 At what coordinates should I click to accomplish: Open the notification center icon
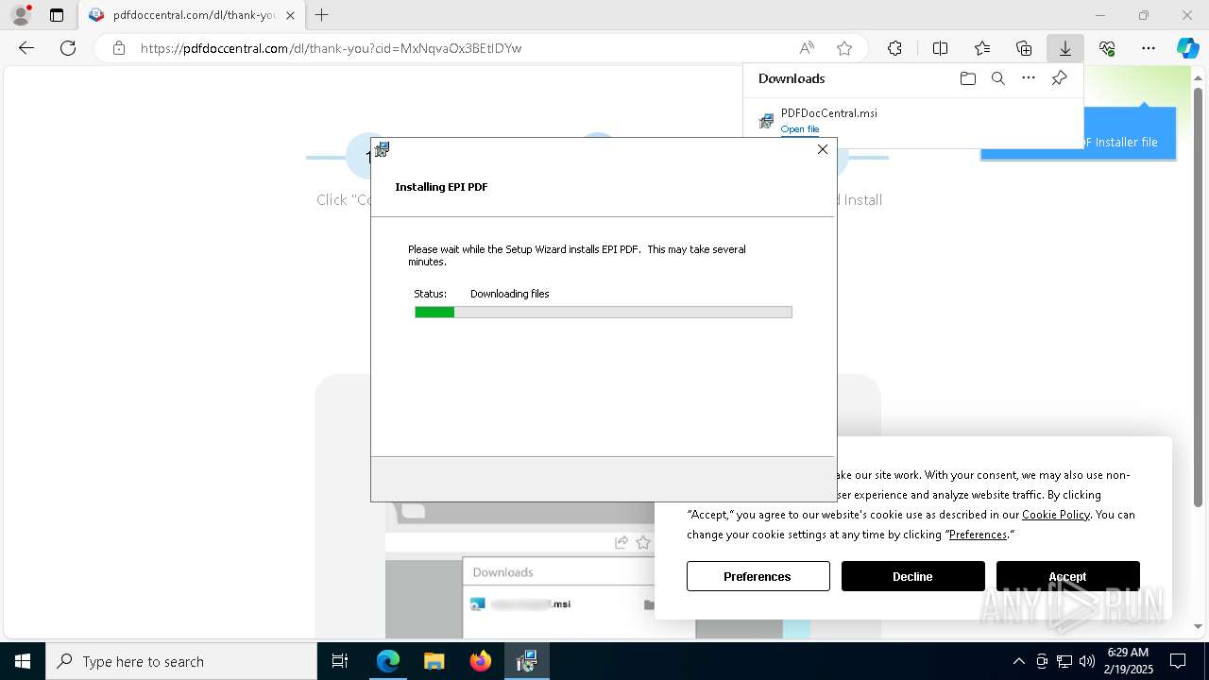click(x=1178, y=661)
